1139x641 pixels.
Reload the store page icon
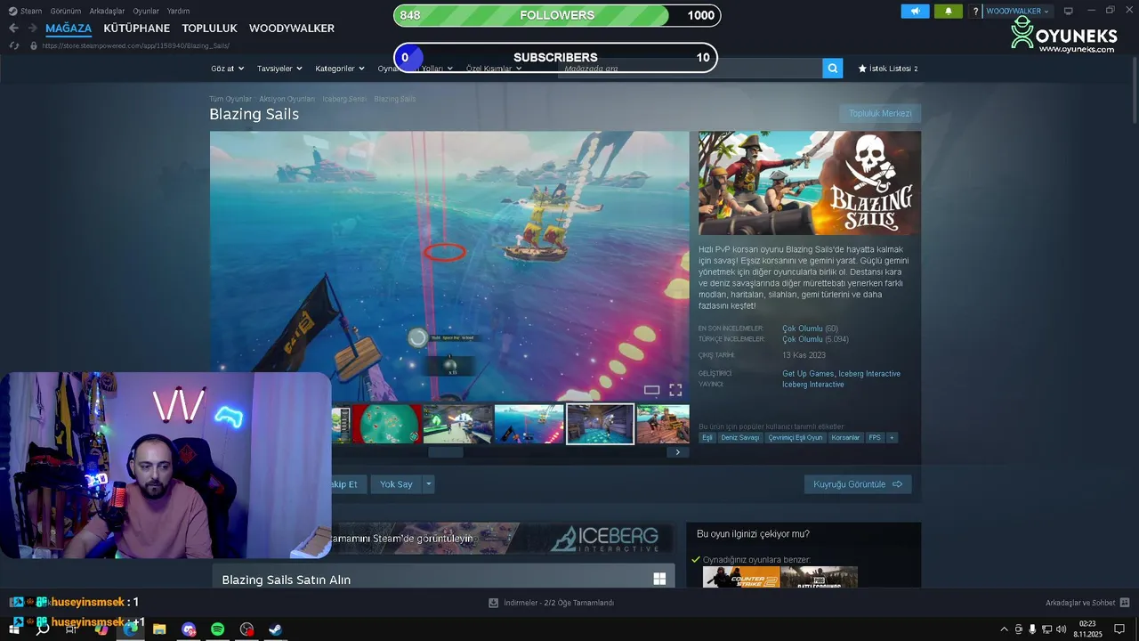[13, 45]
